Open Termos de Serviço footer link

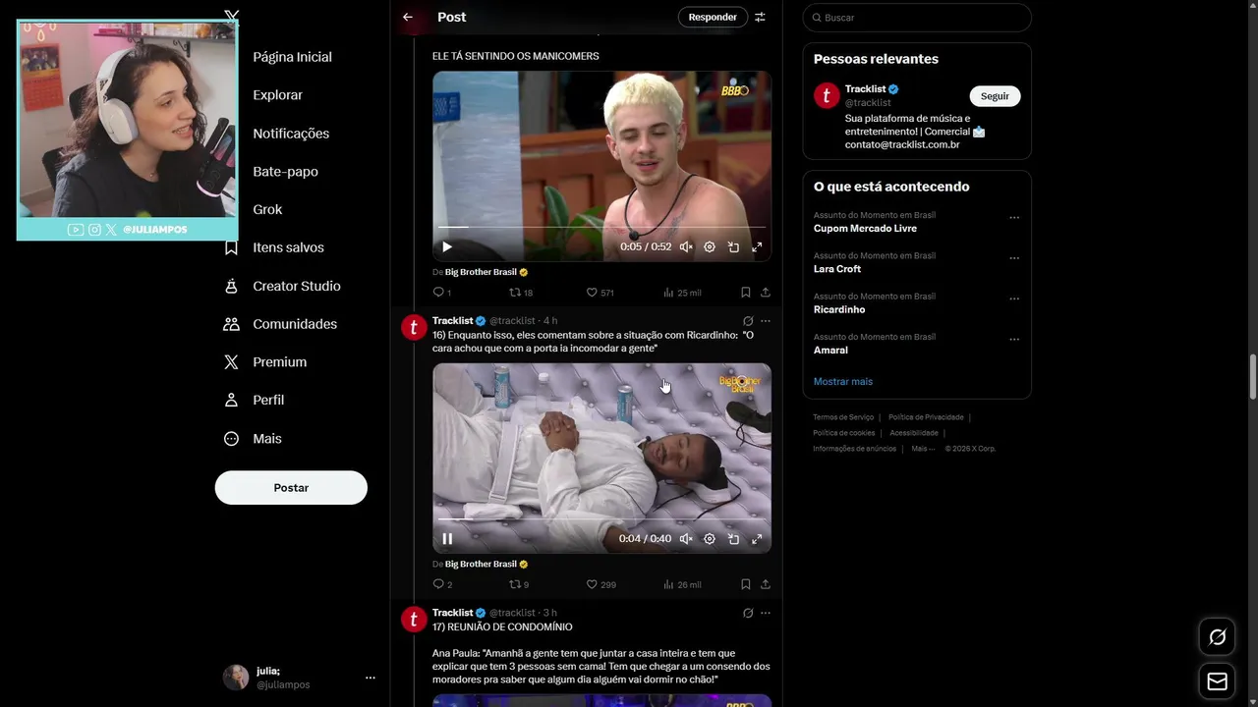(843, 417)
